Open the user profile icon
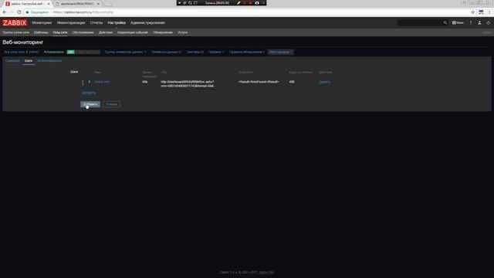Screen dimensions: 494x278 point(479,22)
